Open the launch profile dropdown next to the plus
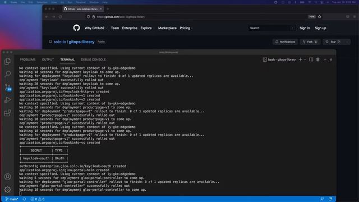This screenshot has width=359, height=202. coord(305,60)
